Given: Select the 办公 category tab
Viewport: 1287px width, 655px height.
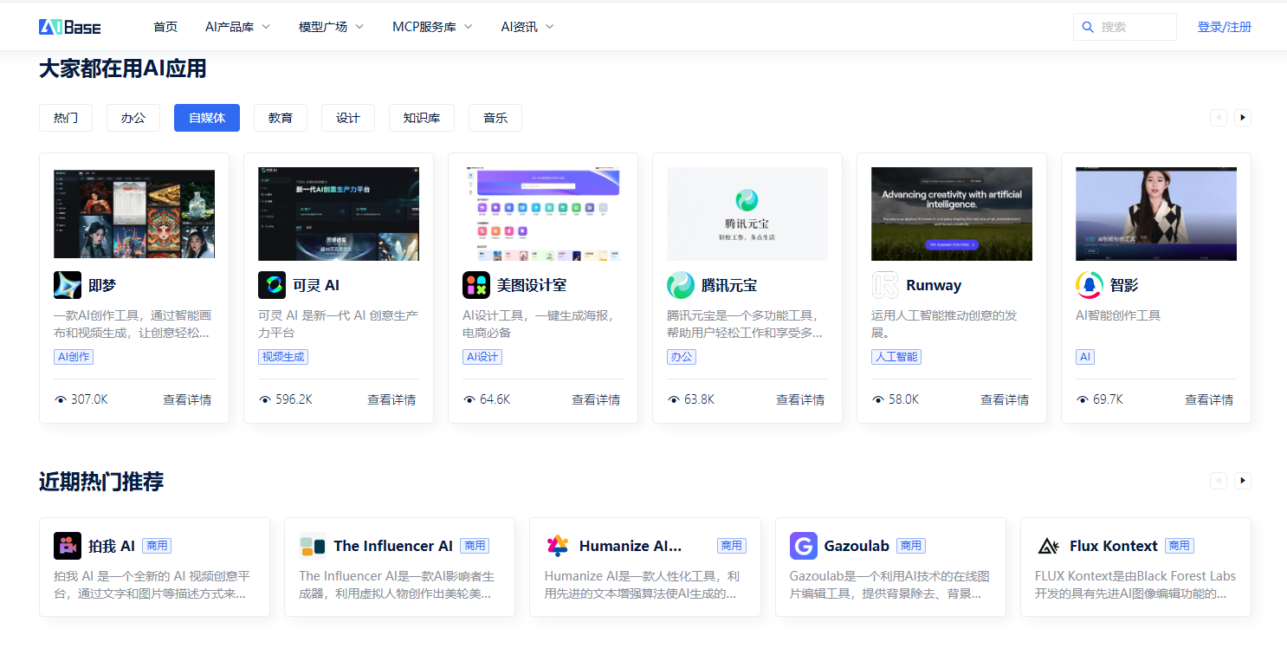Looking at the screenshot, I should point(133,118).
